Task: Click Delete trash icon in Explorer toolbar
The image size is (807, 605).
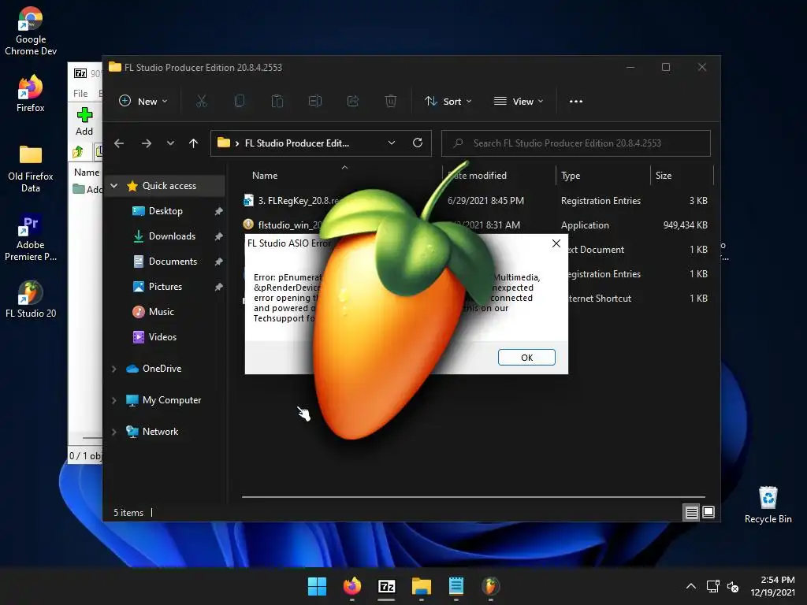Action: (391, 102)
